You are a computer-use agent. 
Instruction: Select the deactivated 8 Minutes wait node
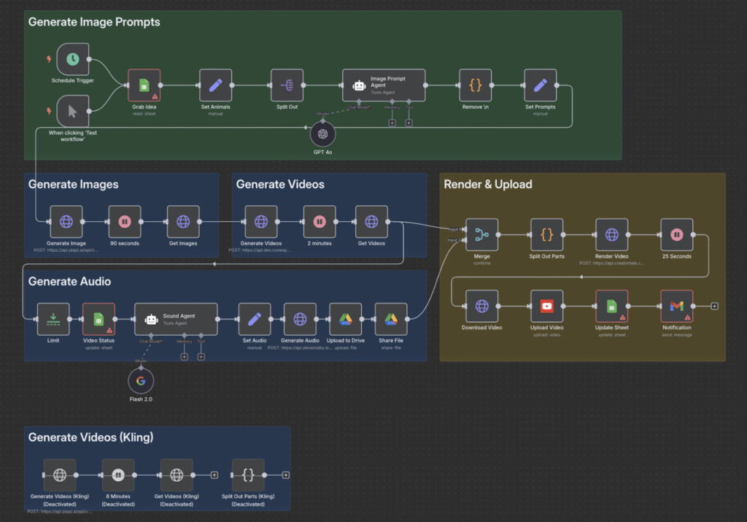click(118, 475)
